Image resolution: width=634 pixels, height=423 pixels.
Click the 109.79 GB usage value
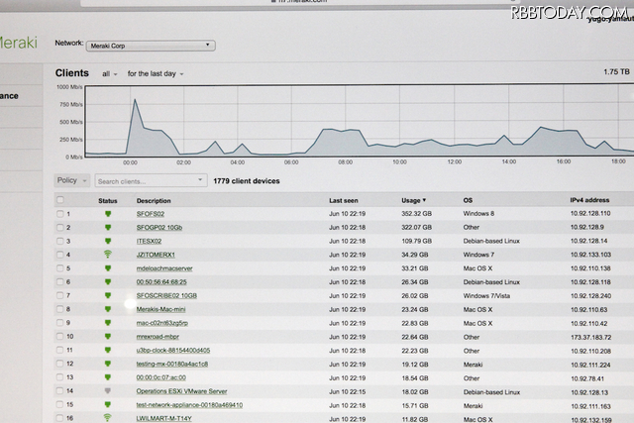pyautogui.click(x=416, y=241)
